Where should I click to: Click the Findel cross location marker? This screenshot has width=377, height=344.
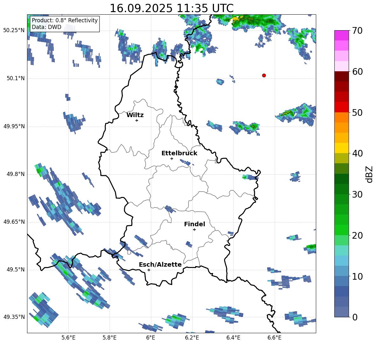(x=194, y=230)
